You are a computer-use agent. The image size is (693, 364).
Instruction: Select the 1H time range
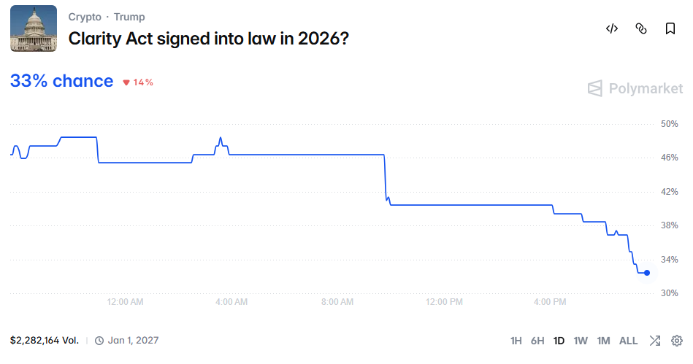click(516, 341)
